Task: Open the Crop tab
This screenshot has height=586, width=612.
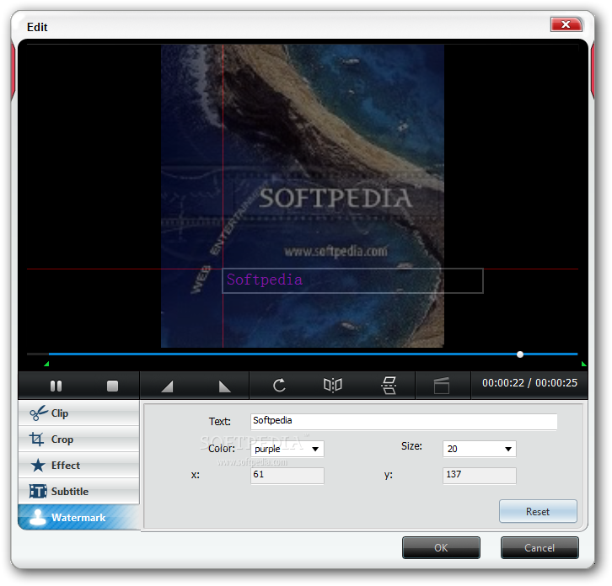Action: (78, 439)
